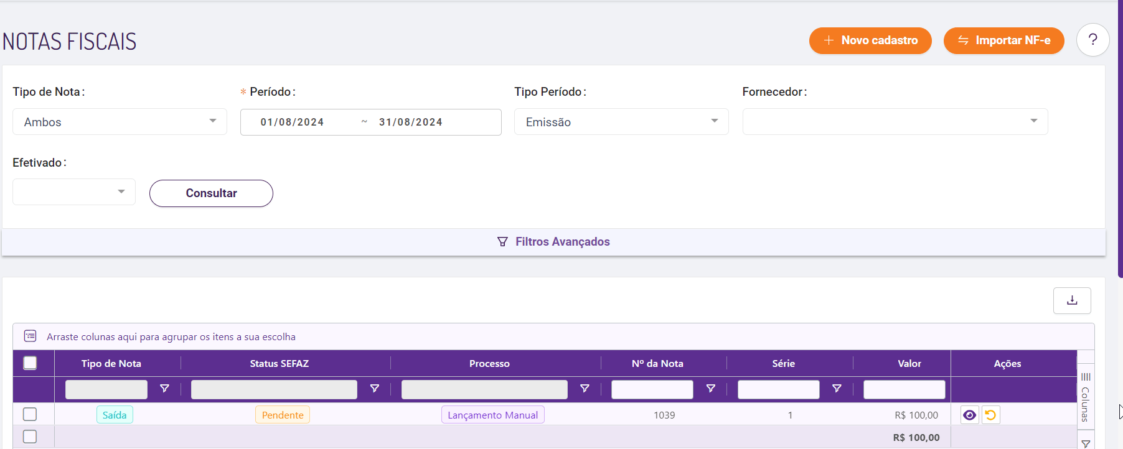Open the Nº da Nota column filter icon
Image resolution: width=1123 pixels, height=449 pixels.
click(710, 389)
